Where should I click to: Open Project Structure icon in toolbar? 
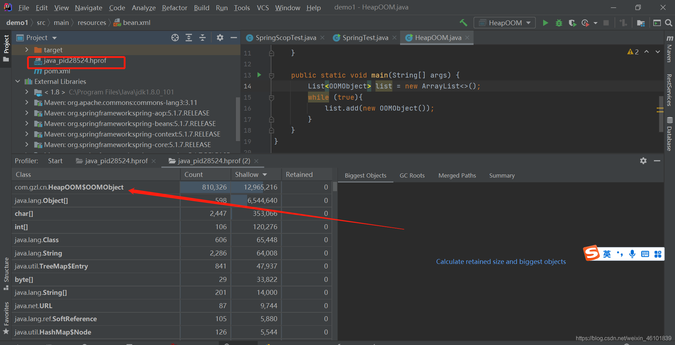pos(641,23)
